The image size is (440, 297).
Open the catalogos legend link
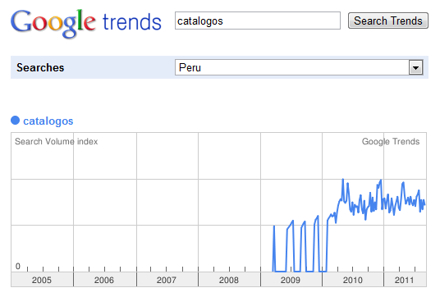point(48,121)
